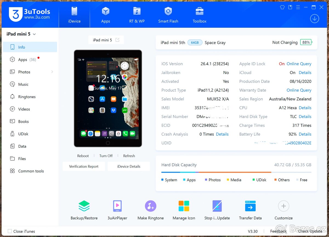Open iCloud Details link
329x237 pixels.
pos(305,73)
